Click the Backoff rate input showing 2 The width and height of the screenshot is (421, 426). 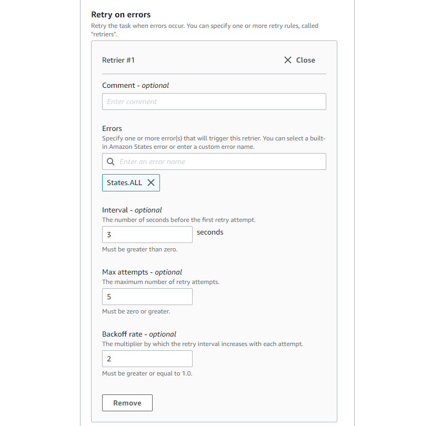[x=147, y=359]
